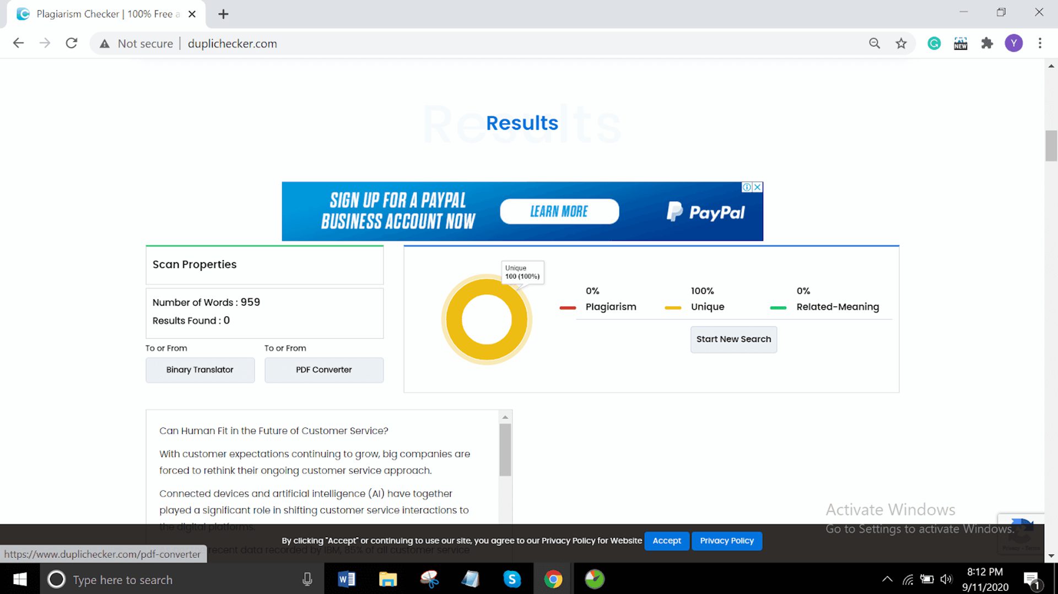Open the Chrome extensions puzzle icon
This screenshot has width=1058, height=594.
coord(987,44)
